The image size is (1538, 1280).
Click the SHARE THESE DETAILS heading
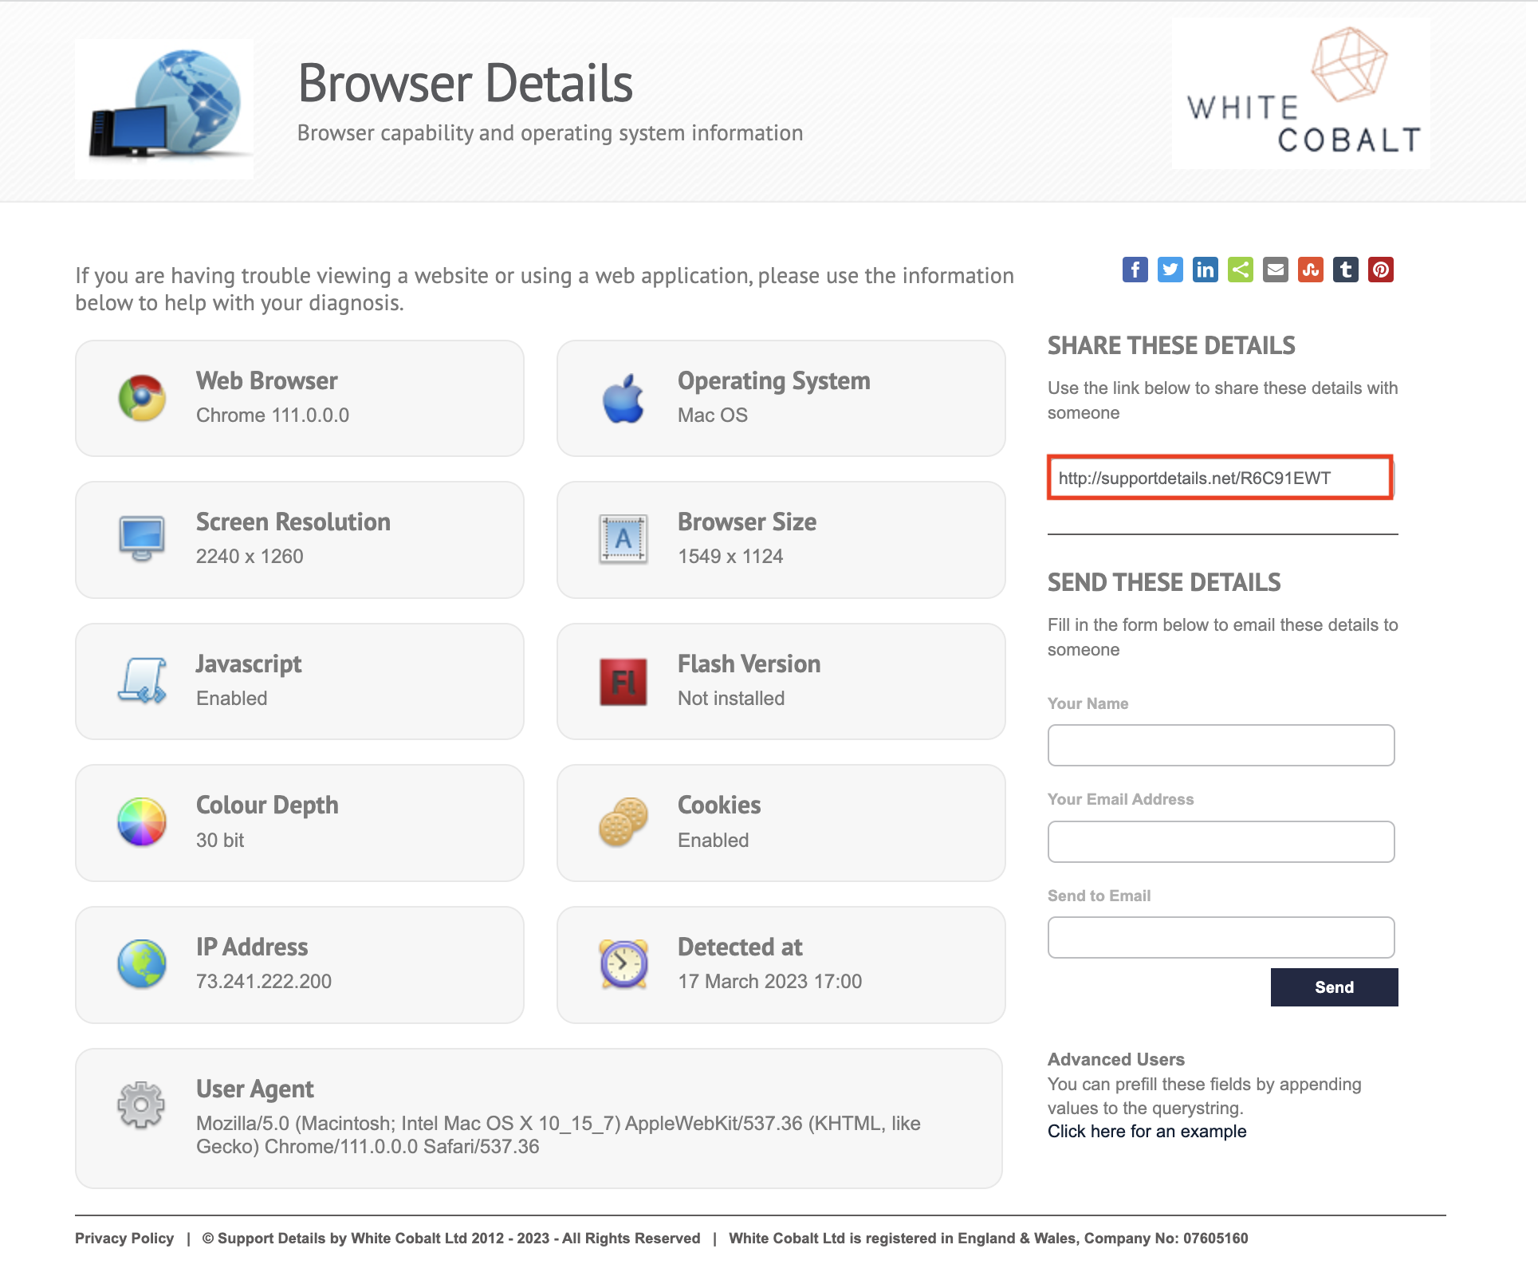(x=1171, y=345)
